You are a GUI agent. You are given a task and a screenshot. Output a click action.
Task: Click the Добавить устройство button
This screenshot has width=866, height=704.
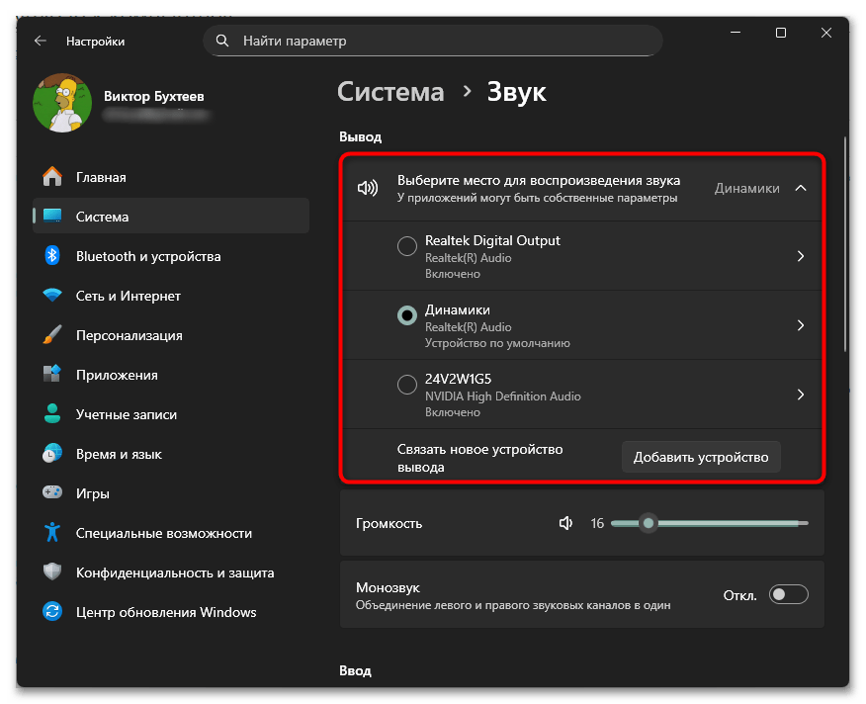pos(701,457)
